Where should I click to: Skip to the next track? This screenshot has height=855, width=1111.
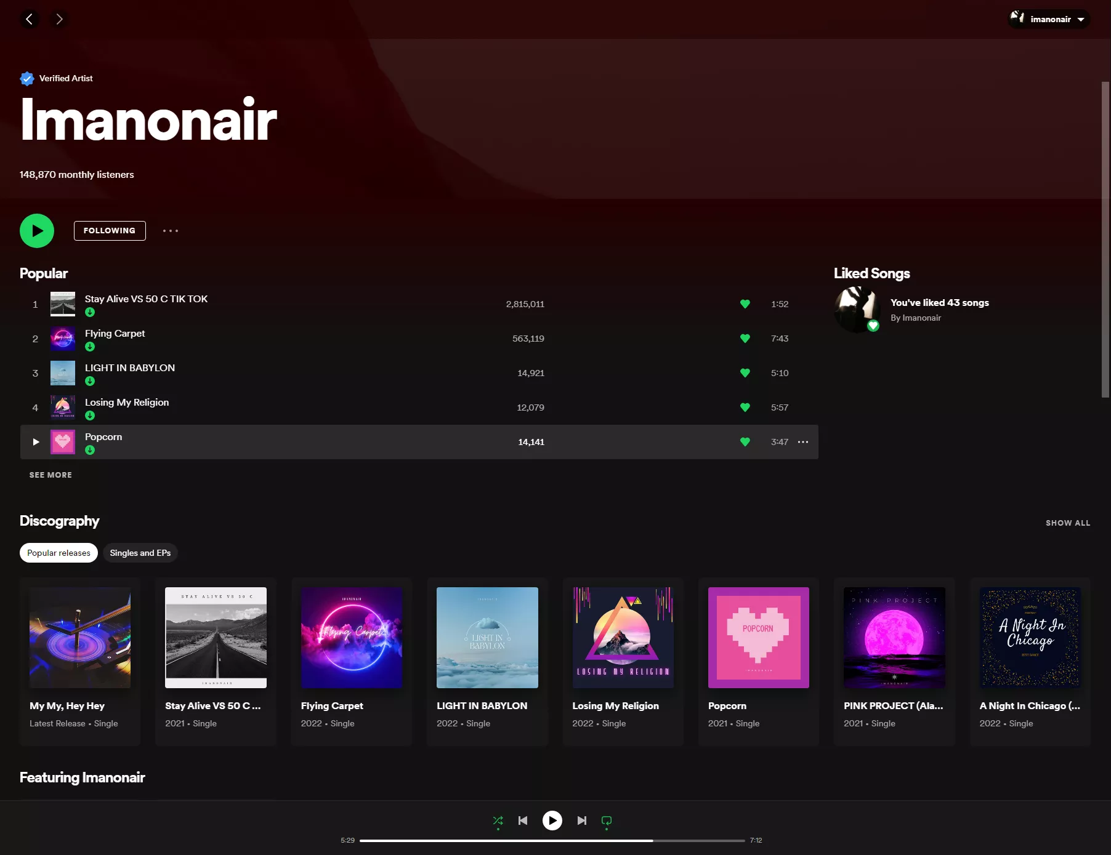(582, 821)
